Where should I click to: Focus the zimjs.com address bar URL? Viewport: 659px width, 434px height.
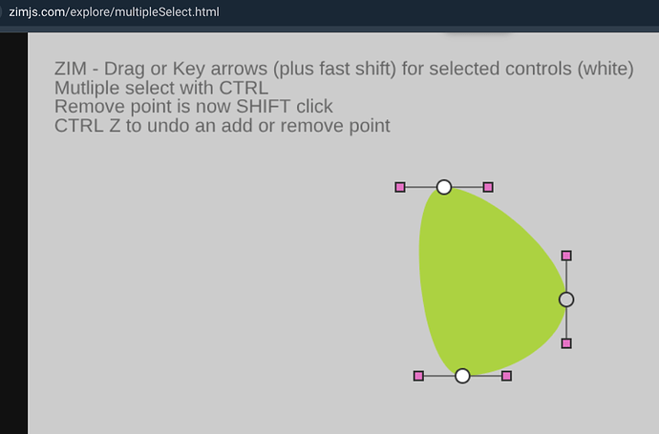pyautogui.click(x=114, y=11)
